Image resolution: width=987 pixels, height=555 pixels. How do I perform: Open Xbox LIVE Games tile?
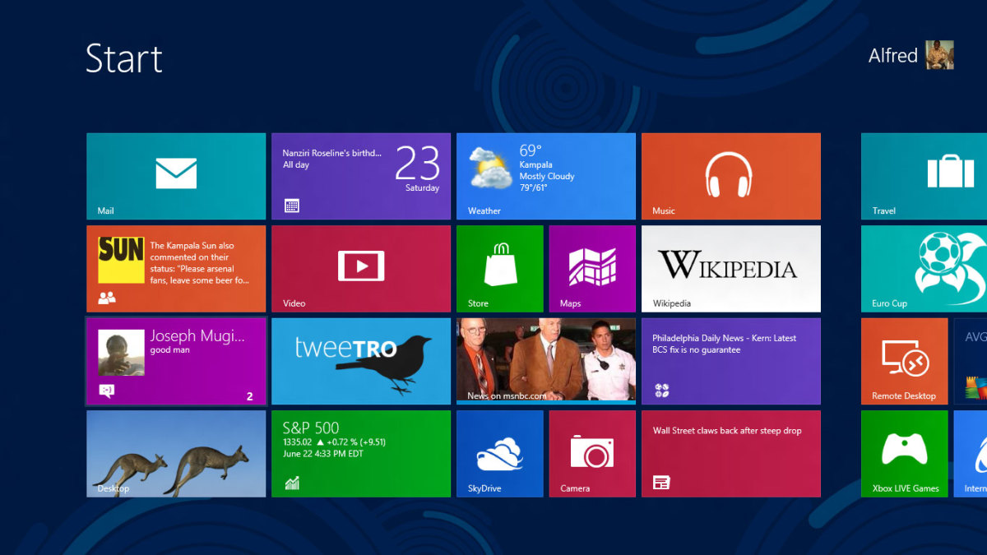click(x=904, y=453)
